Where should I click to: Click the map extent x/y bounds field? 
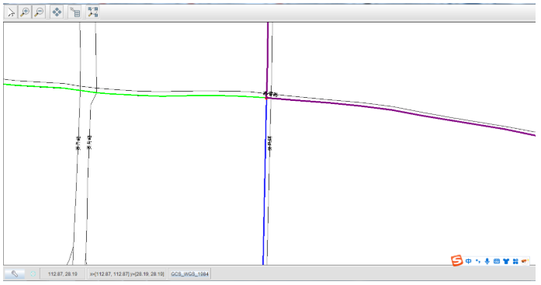point(127,274)
